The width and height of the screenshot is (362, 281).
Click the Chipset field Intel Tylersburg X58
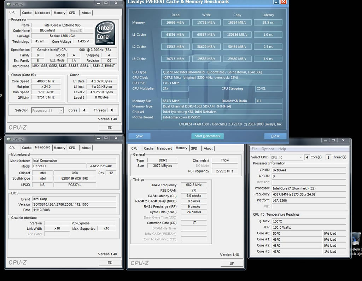222,112
